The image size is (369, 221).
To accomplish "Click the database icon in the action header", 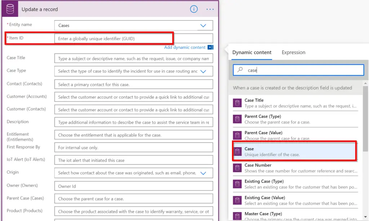I will [10, 9].
